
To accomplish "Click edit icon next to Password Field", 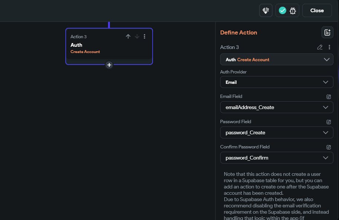I will 329,122.
